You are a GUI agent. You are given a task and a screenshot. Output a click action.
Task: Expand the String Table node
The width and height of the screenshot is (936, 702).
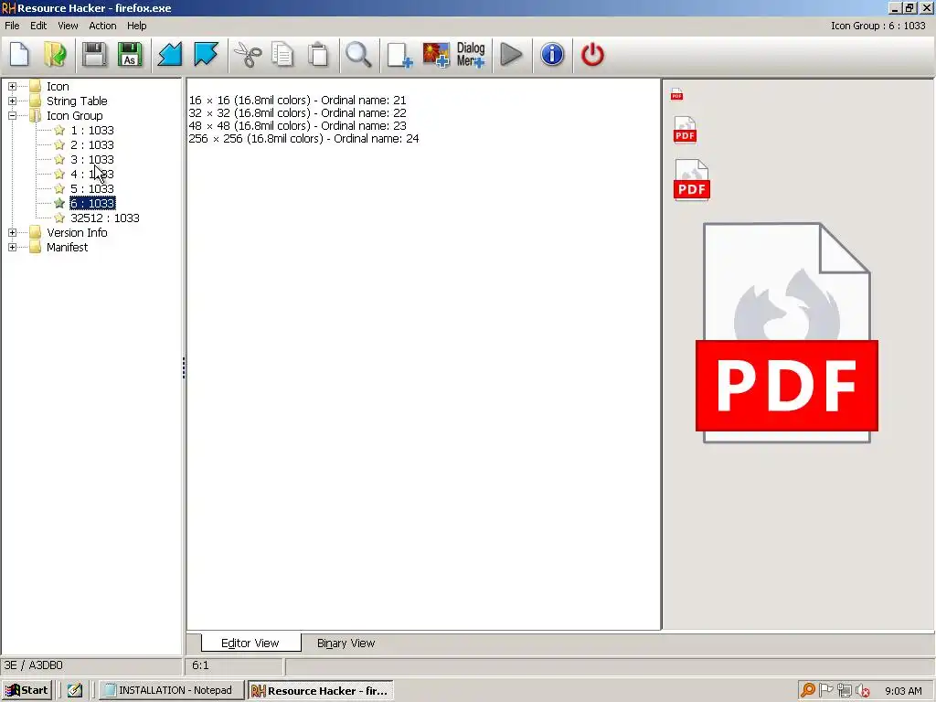coord(12,101)
